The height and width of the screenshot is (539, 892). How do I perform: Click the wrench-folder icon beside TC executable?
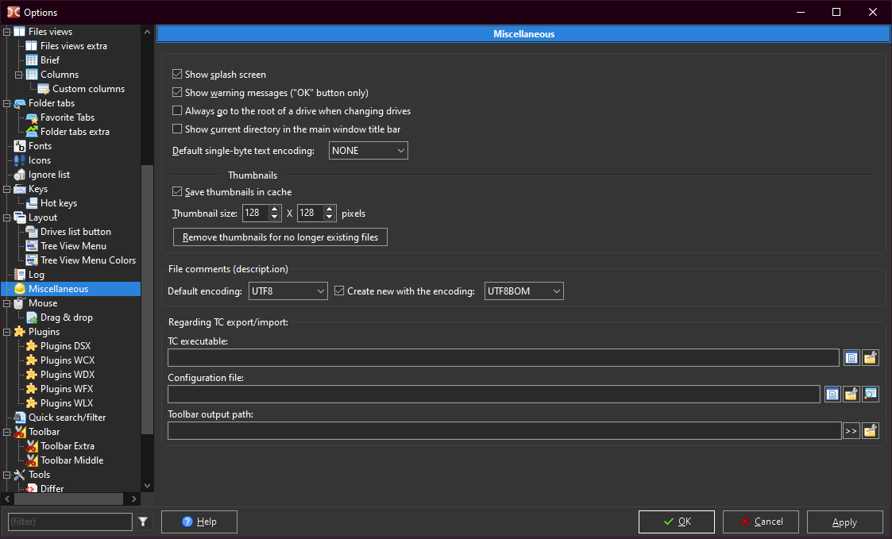pyautogui.click(x=871, y=358)
